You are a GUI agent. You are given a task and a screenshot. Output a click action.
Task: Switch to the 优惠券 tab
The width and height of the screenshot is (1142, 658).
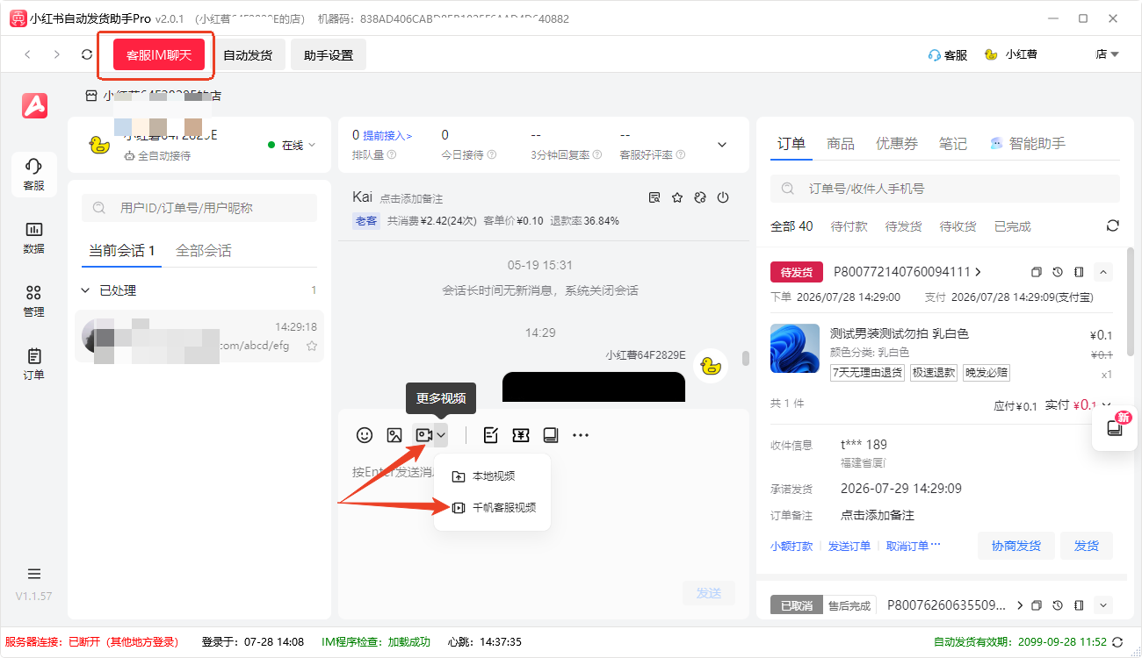pos(897,143)
